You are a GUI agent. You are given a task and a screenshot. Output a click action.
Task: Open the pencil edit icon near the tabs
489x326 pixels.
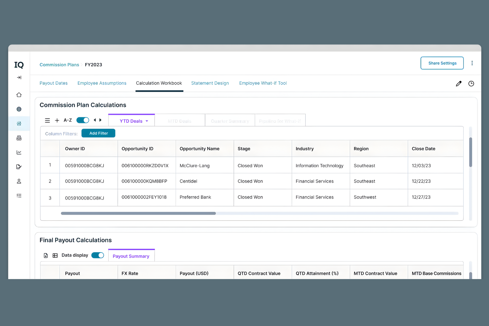[459, 84]
